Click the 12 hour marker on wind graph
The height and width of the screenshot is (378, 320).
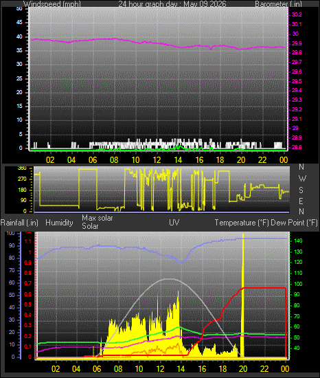(x=157, y=160)
